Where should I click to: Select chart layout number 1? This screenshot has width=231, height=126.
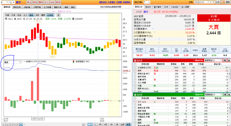point(4,124)
